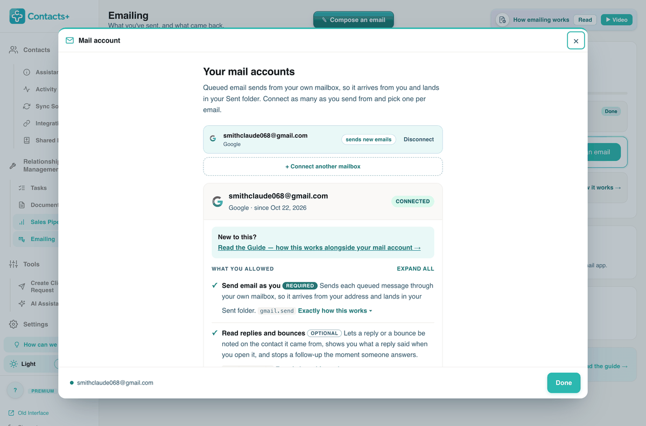Click the Sales Pipeline chart icon
Screen dimensions: 646x426
coord(22,222)
